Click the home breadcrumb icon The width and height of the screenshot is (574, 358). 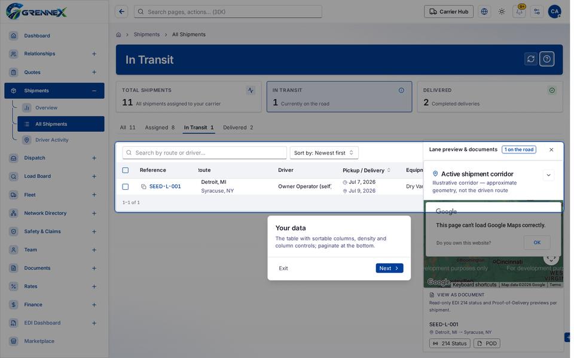pos(118,35)
